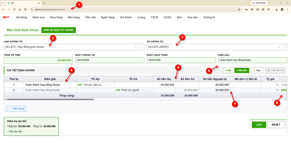Clear the 334 TK Có account
Viewport: 291px width, 156px height.
144,90
